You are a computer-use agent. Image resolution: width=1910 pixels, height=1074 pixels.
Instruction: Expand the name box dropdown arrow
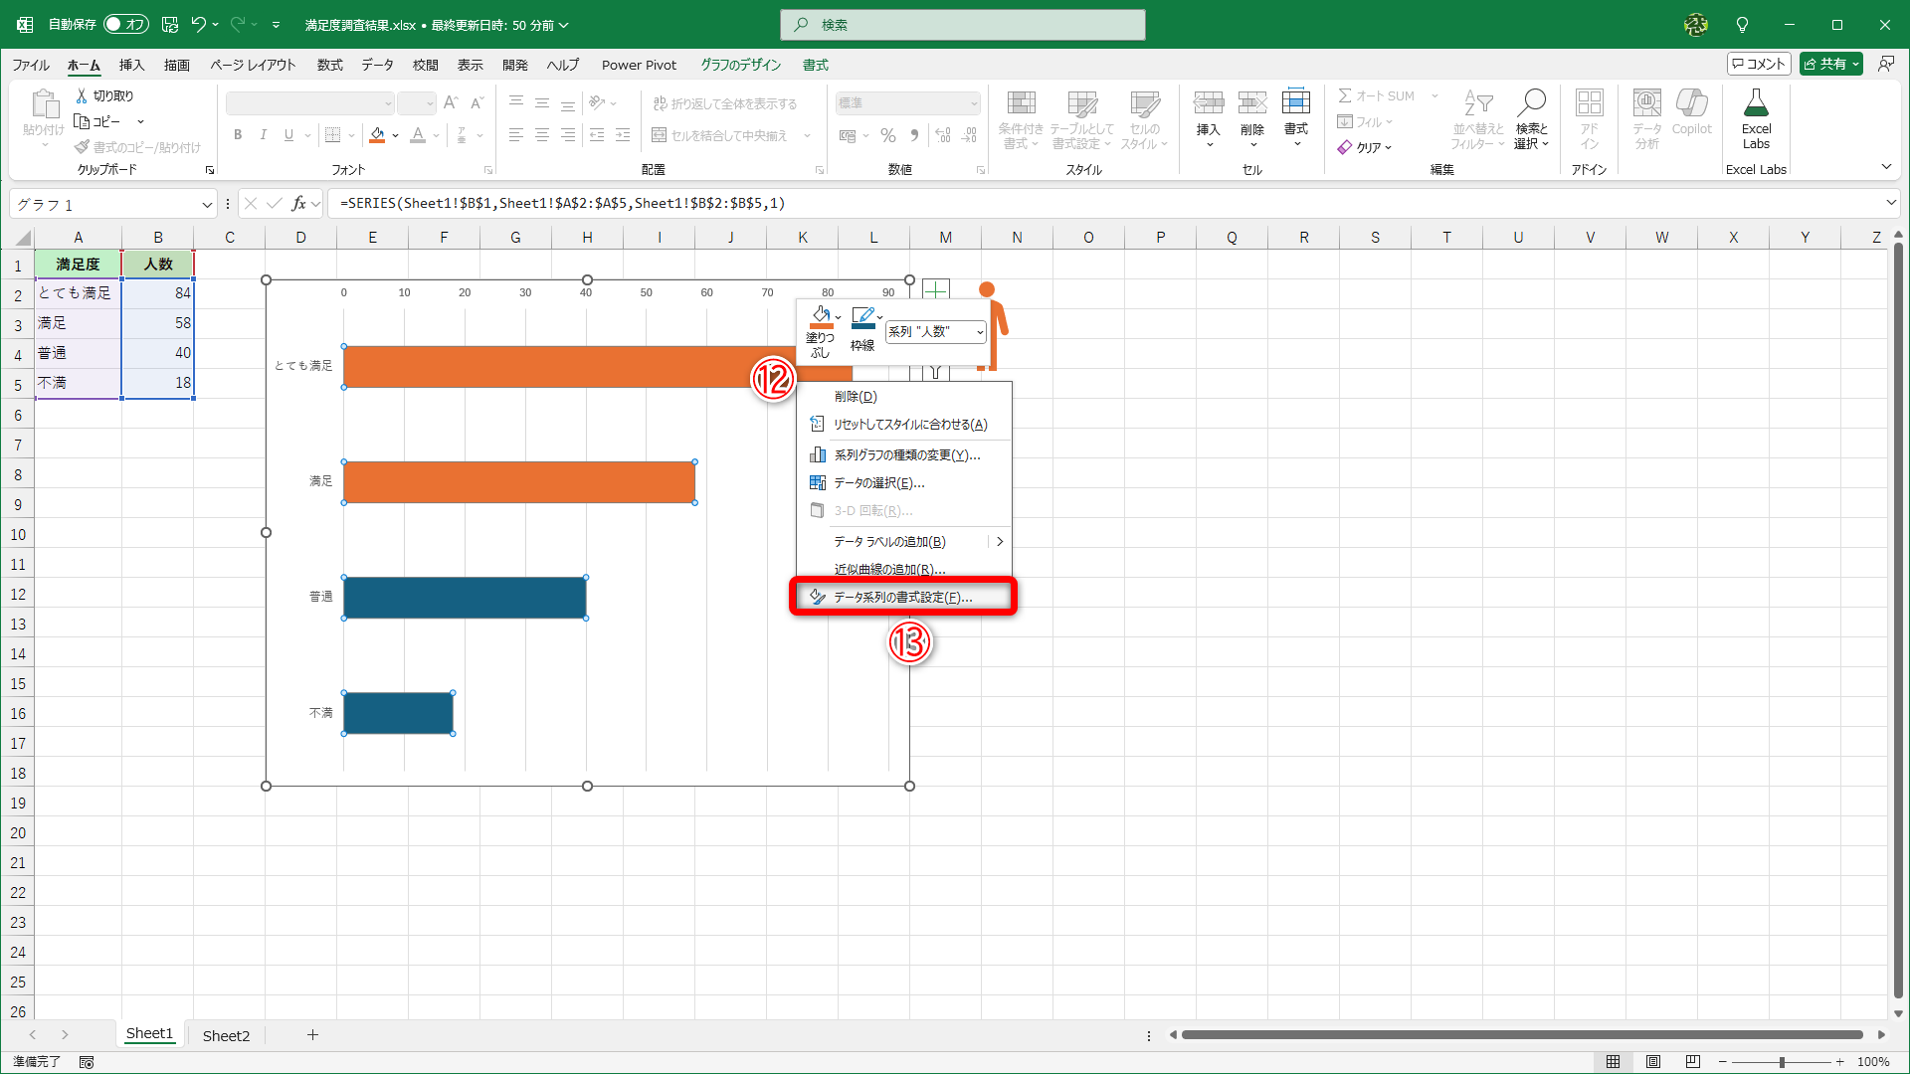coord(207,205)
